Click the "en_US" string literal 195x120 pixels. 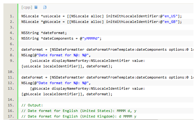(170, 16)
